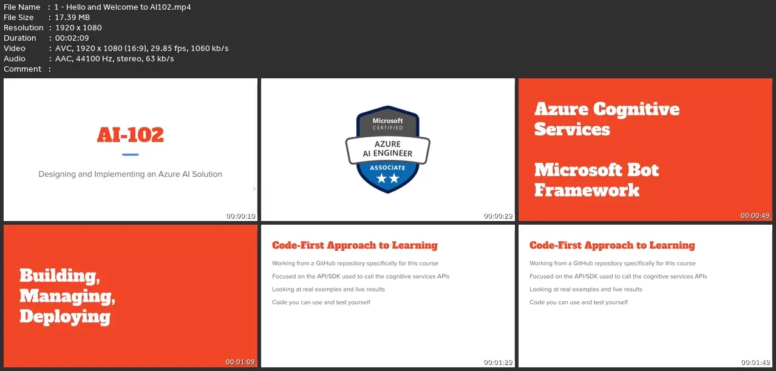Select the thumbnail stamped 00:01:29
The height and width of the screenshot is (371, 776).
[x=388, y=296]
